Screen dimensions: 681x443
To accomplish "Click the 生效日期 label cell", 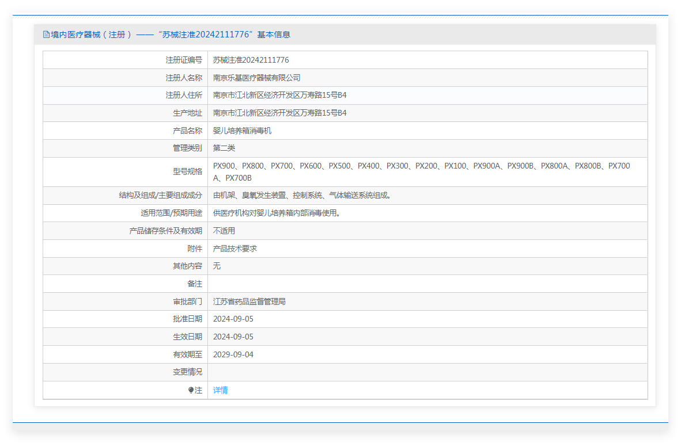I will [x=125, y=337].
